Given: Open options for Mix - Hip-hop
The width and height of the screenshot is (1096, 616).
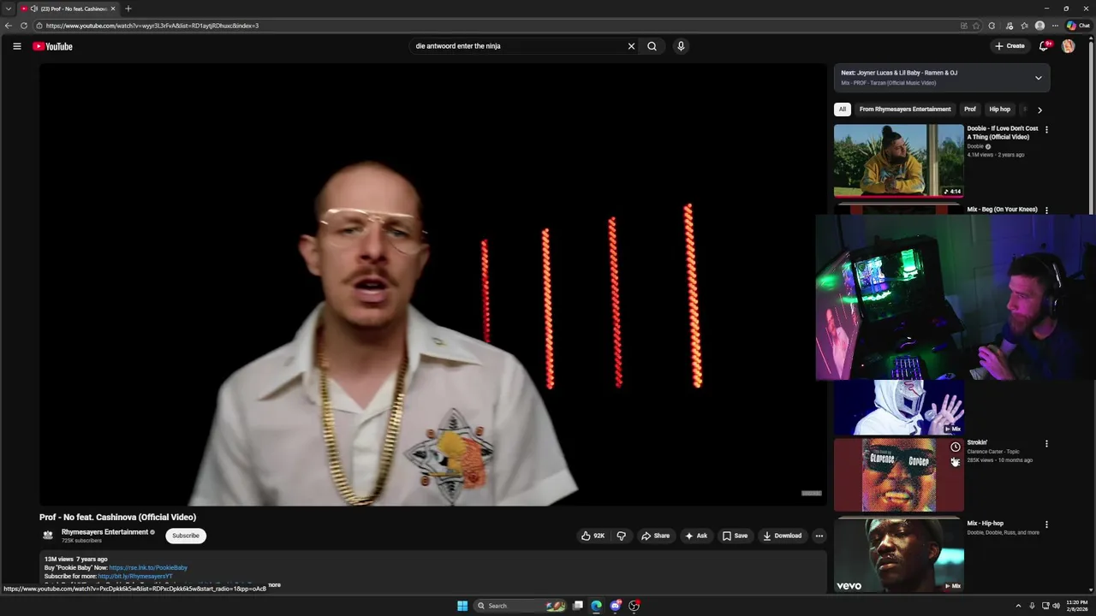Looking at the screenshot, I should tap(1046, 524).
